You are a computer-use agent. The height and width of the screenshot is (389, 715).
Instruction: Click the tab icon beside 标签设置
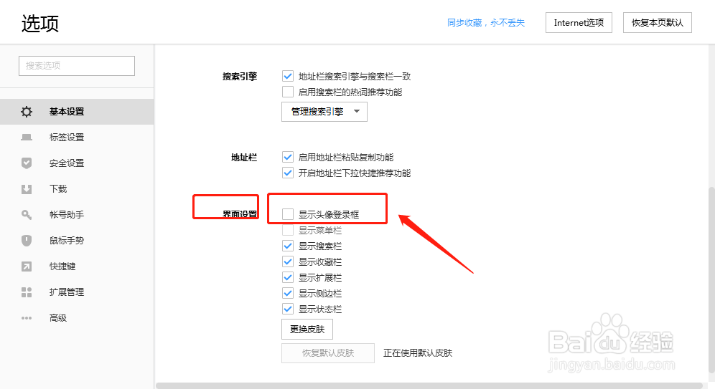(x=27, y=138)
